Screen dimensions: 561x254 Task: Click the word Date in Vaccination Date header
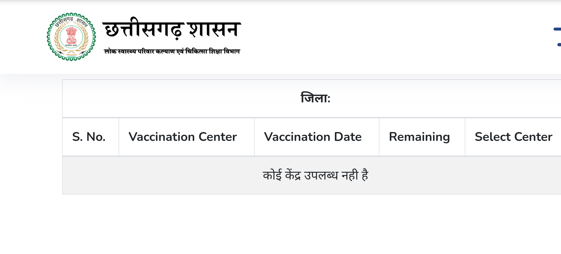point(348,137)
